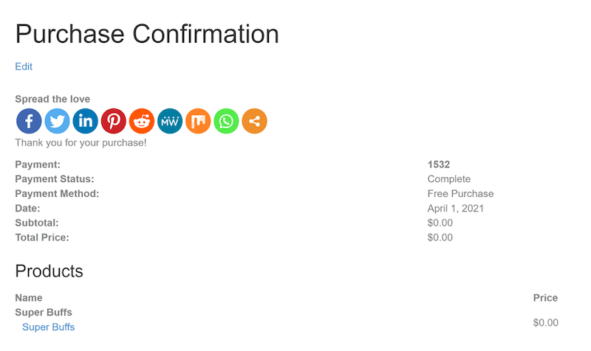
Task: Click the Purchase Confirmation heading
Action: [147, 34]
